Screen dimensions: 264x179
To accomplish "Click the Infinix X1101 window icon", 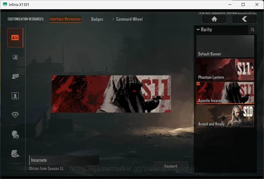I will (x=5, y=4).
